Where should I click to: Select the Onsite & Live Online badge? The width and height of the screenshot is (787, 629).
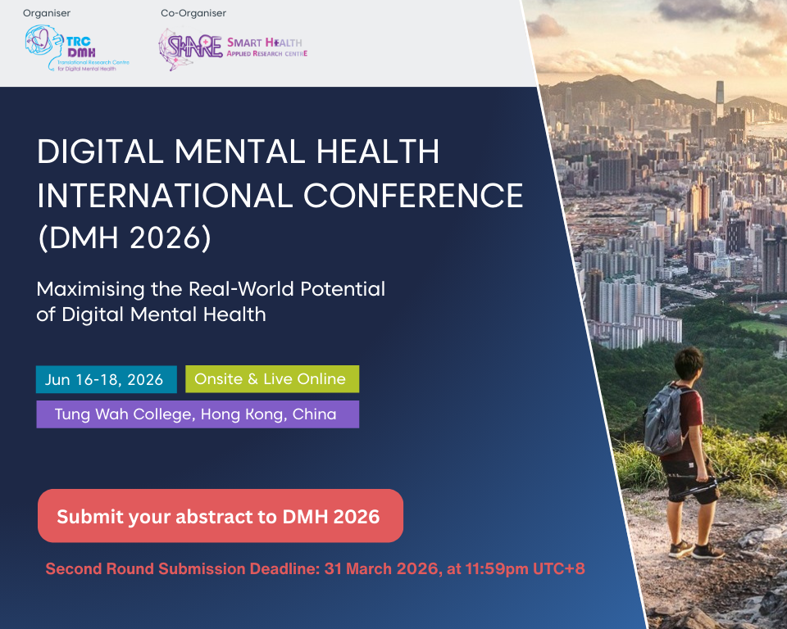(x=272, y=378)
